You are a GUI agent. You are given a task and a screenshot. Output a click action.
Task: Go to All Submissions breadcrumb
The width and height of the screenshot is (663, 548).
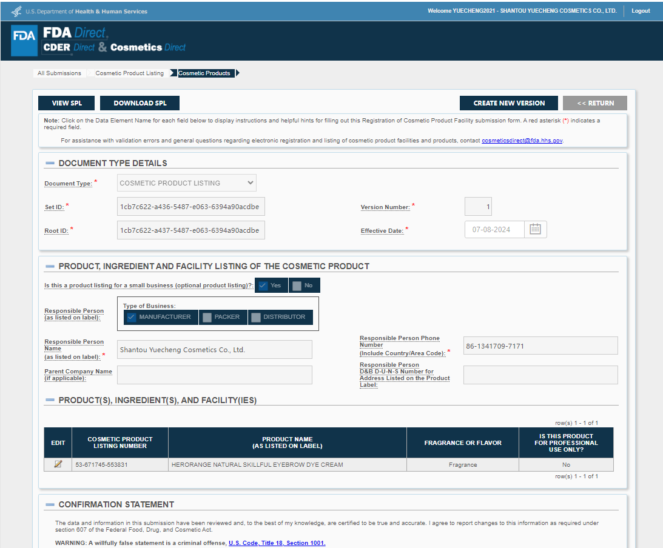click(x=59, y=73)
